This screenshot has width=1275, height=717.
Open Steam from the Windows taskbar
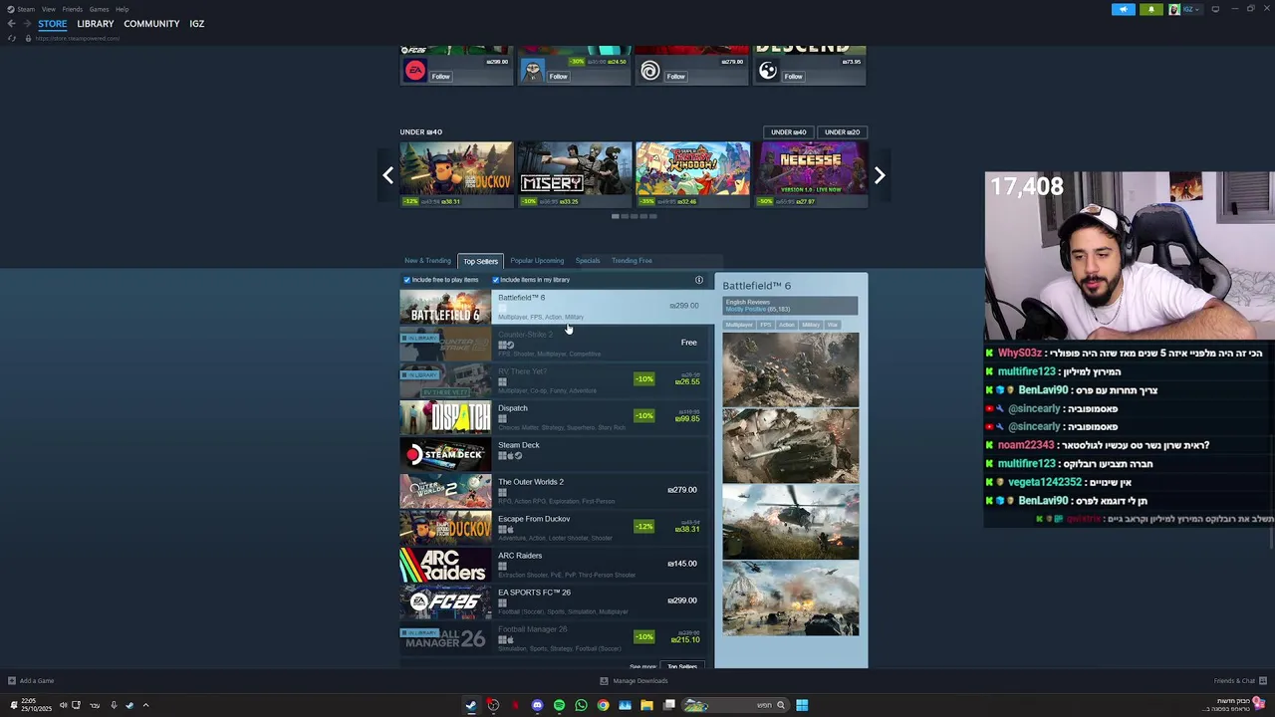471,705
